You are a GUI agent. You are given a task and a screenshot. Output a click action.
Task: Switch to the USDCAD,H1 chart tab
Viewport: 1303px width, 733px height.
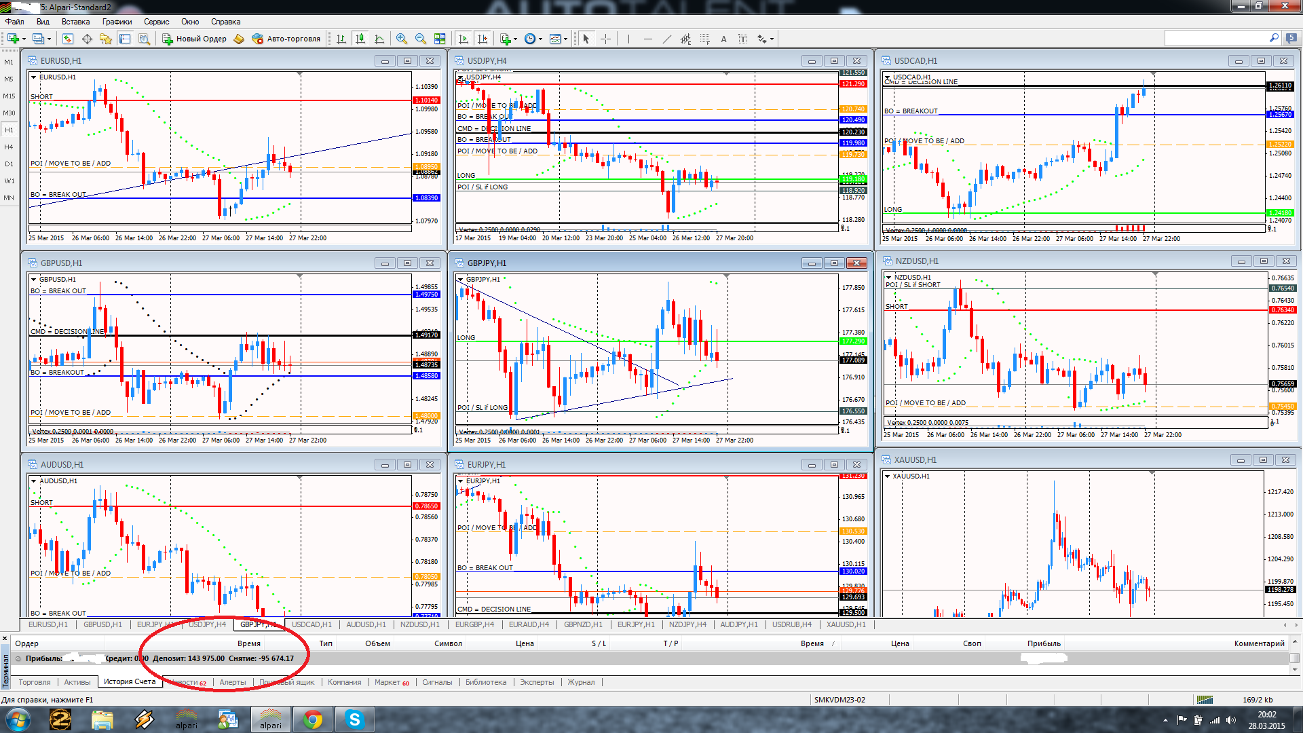(311, 624)
